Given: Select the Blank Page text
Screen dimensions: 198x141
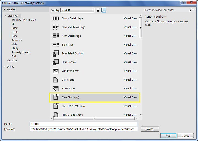Looking at the screenshot, I should pyautogui.click(x=68, y=88).
